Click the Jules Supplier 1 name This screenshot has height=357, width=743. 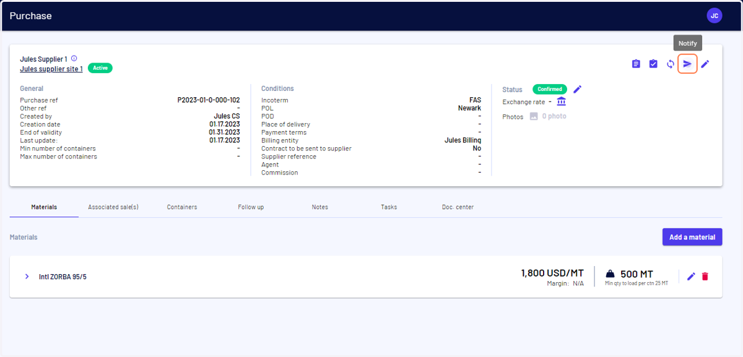pos(43,59)
